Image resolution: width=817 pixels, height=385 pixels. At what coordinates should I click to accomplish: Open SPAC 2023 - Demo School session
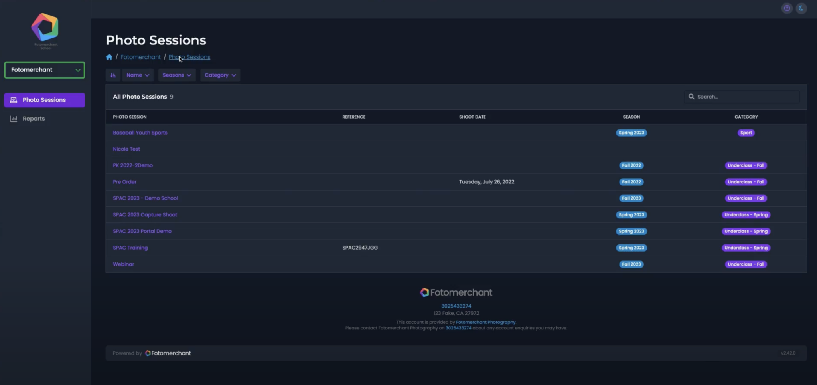pyautogui.click(x=145, y=198)
